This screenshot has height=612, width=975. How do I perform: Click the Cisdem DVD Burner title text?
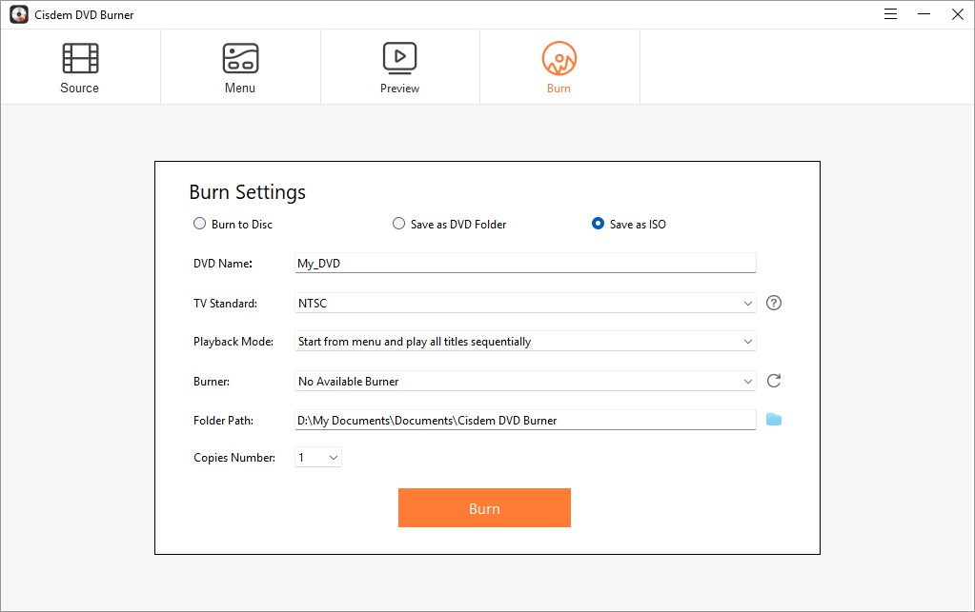point(84,15)
